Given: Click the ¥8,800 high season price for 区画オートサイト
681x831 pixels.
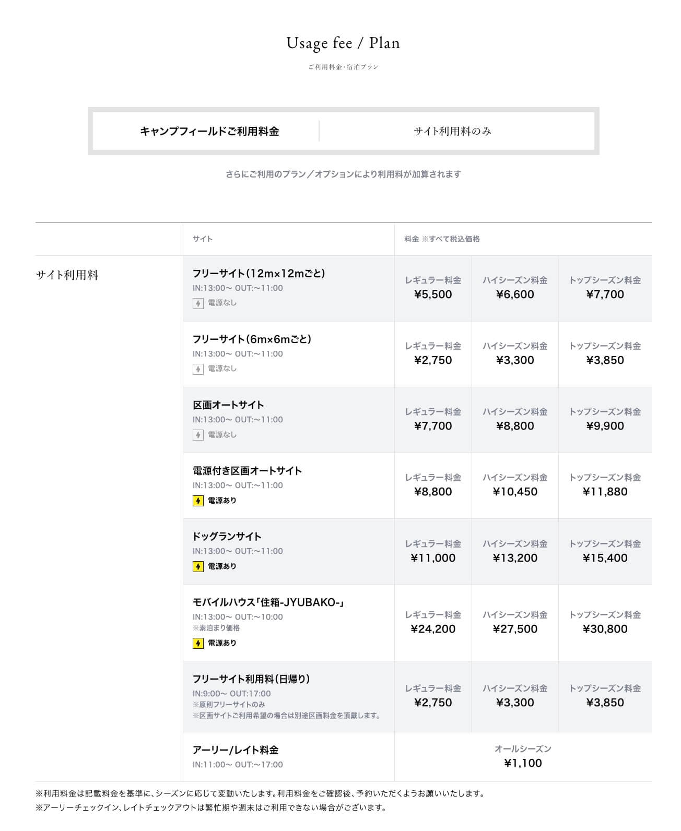Looking at the screenshot, I should pos(515,426).
